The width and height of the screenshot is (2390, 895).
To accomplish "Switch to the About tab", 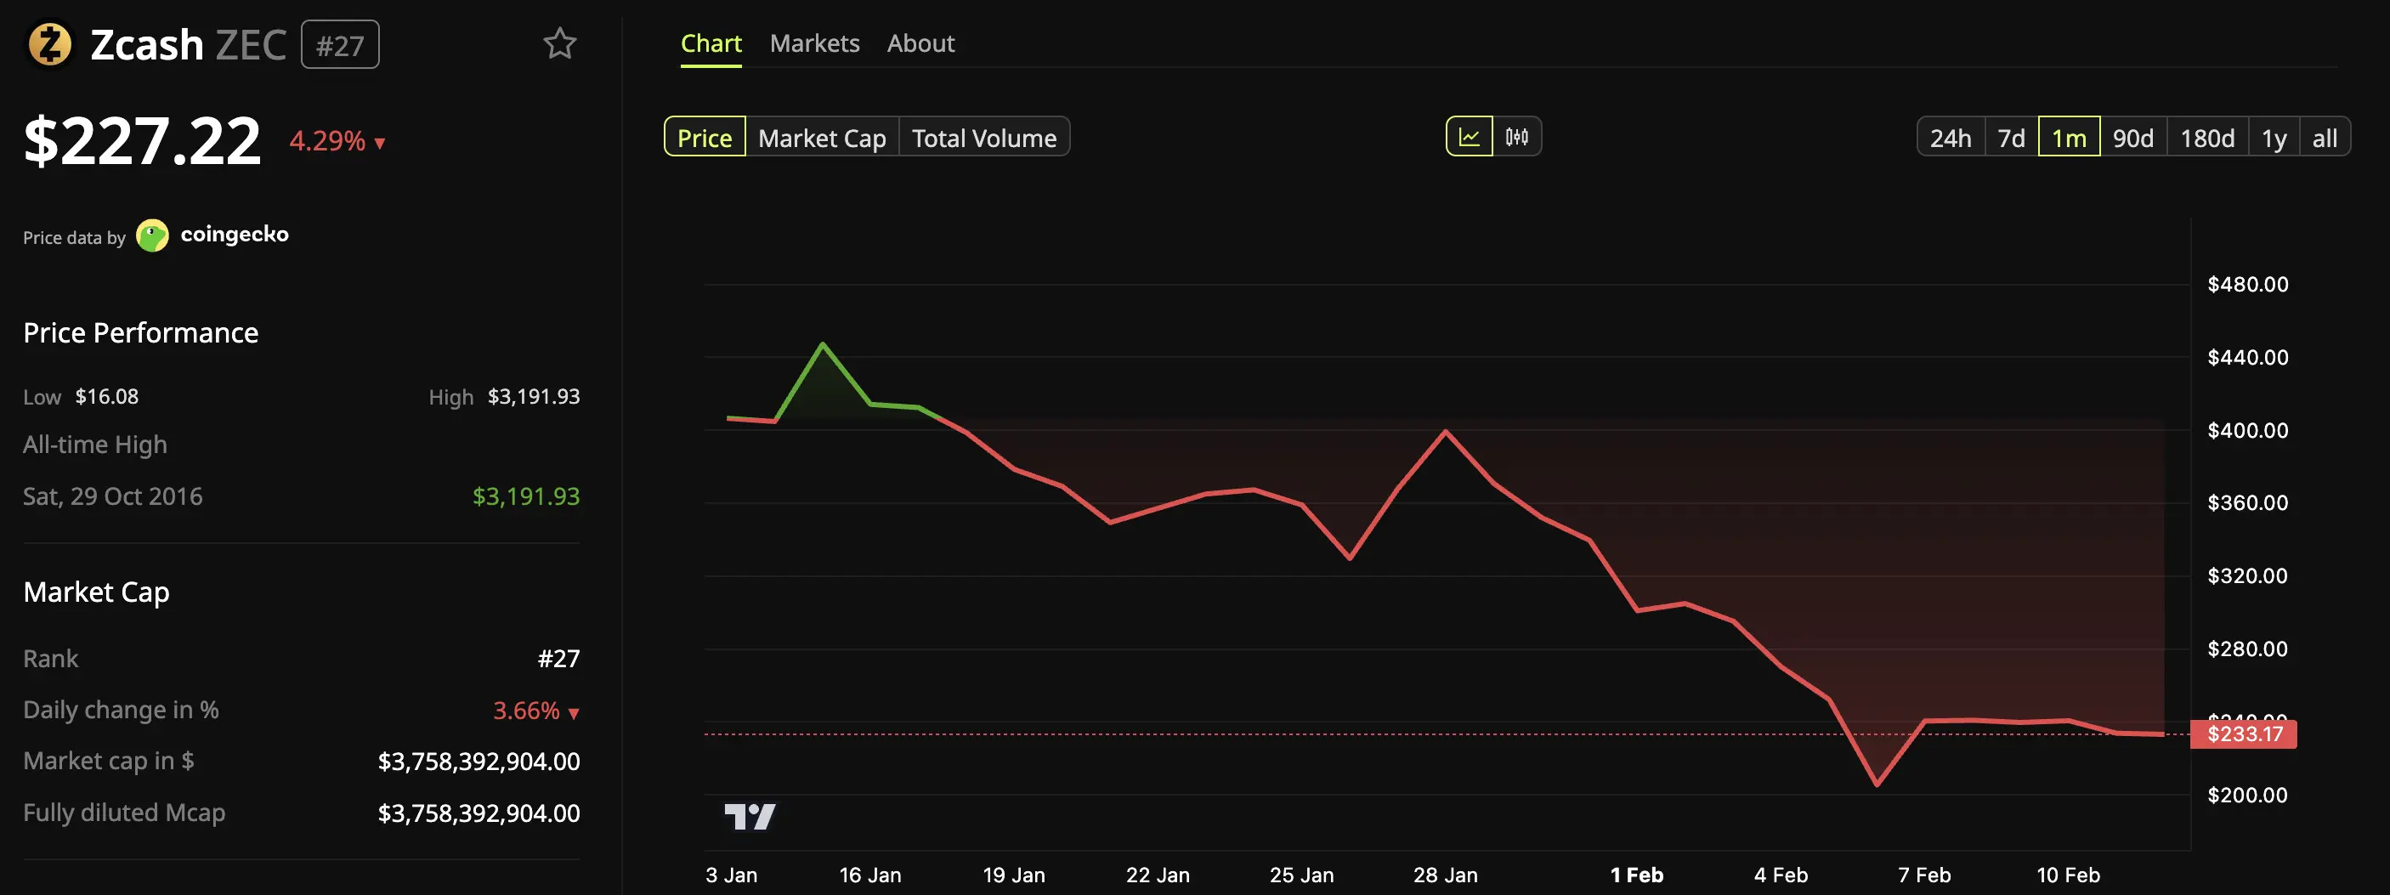I will click(x=920, y=42).
